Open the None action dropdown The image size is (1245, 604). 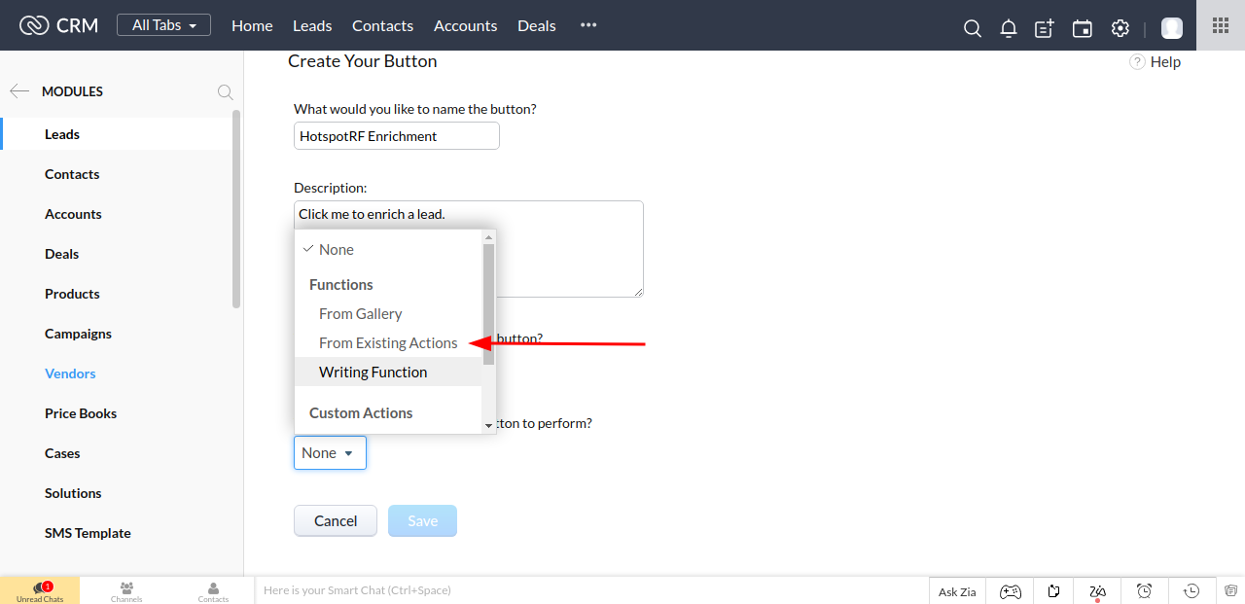pyautogui.click(x=330, y=453)
